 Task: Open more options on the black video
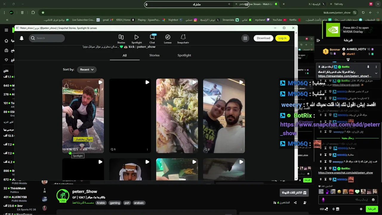147,149
